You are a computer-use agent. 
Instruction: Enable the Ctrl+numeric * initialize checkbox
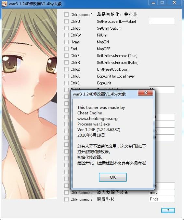tap(66, 14)
